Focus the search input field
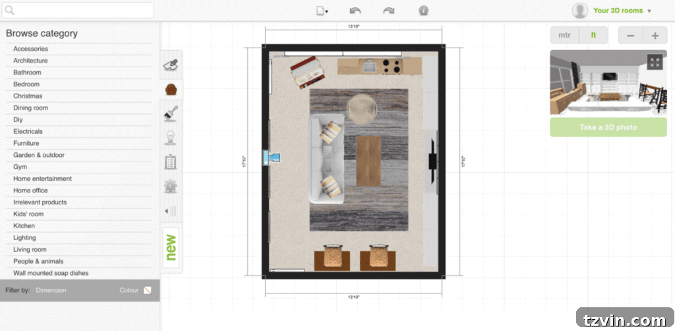Viewport: 675px width, 331px height. [x=78, y=11]
